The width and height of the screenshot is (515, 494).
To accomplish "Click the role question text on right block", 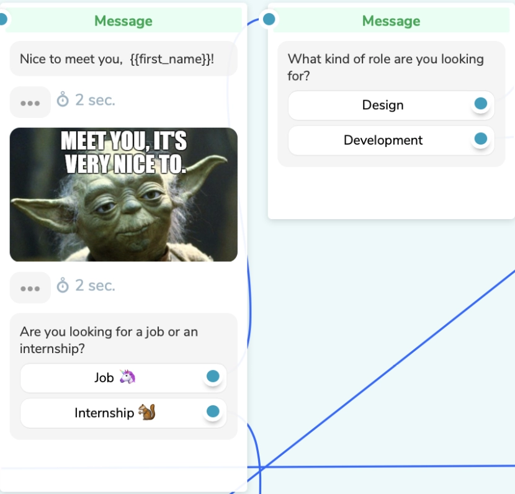I will click(385, 67).
